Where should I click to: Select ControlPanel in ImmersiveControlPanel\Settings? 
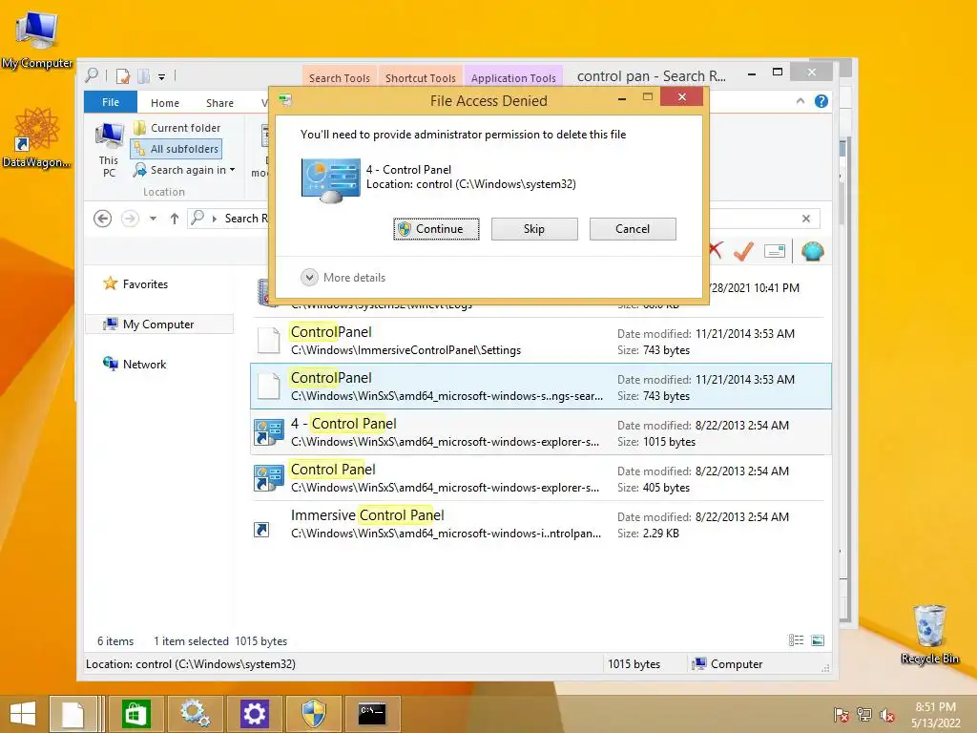540,341
